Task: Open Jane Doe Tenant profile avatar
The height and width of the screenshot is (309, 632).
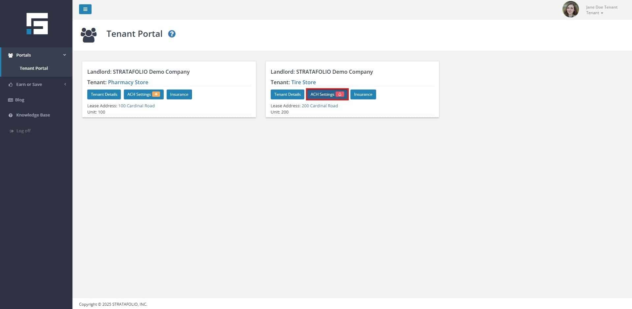Action: 570,10
